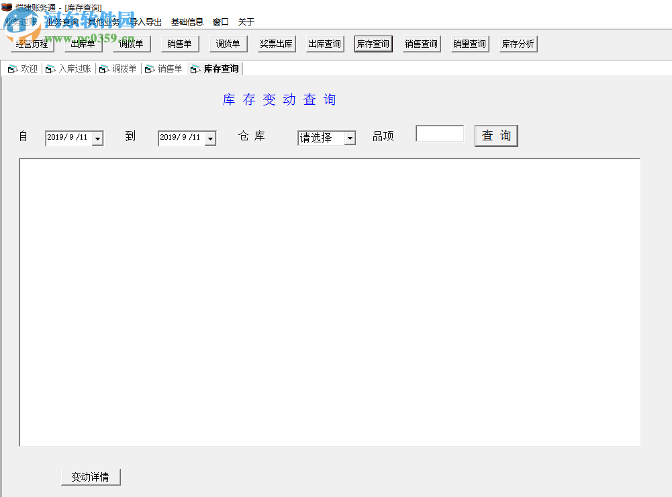Open the 其他业务 menu
672x497 pixels.
coord(103,22)
